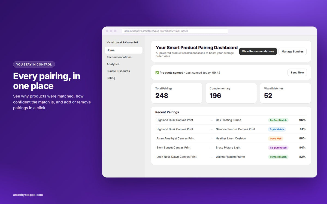This screenshot has width=327, height=204.
Task: Click the amethystapps.com link
Action: (28, 195)
